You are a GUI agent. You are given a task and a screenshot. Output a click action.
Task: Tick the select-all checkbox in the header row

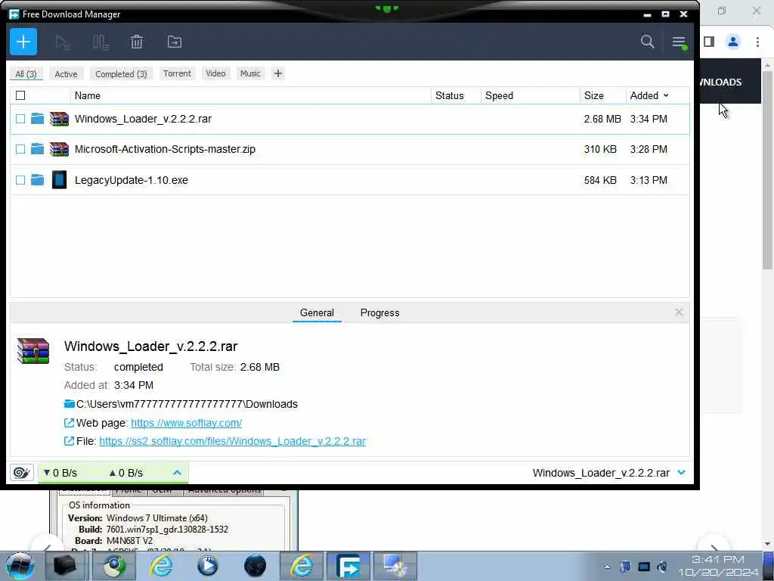(20, 95)
